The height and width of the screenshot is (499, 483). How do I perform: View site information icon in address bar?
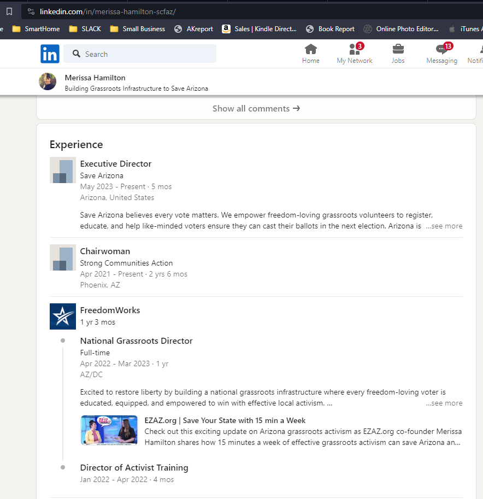pyautogui.click(x=31, y=12)
